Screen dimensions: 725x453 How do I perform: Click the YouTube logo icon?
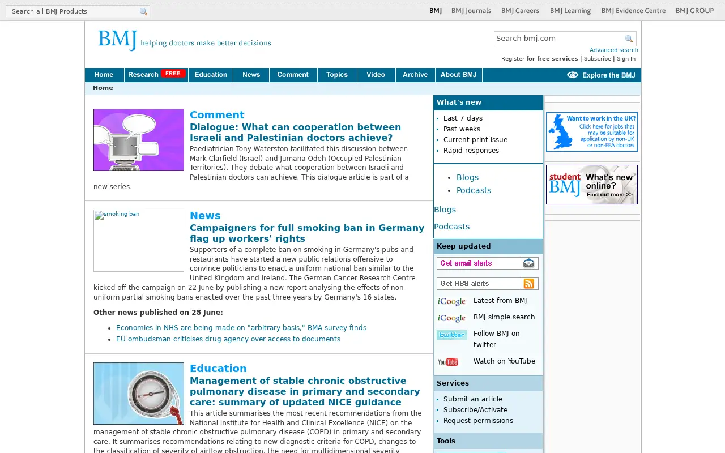coord(448,362)
